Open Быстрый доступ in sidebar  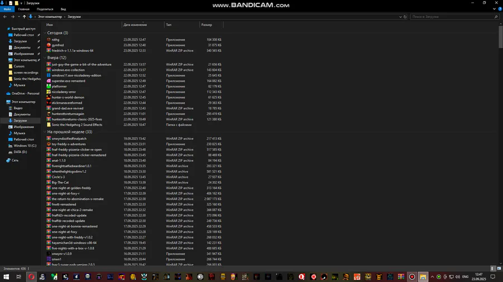[x=23, y=29]
